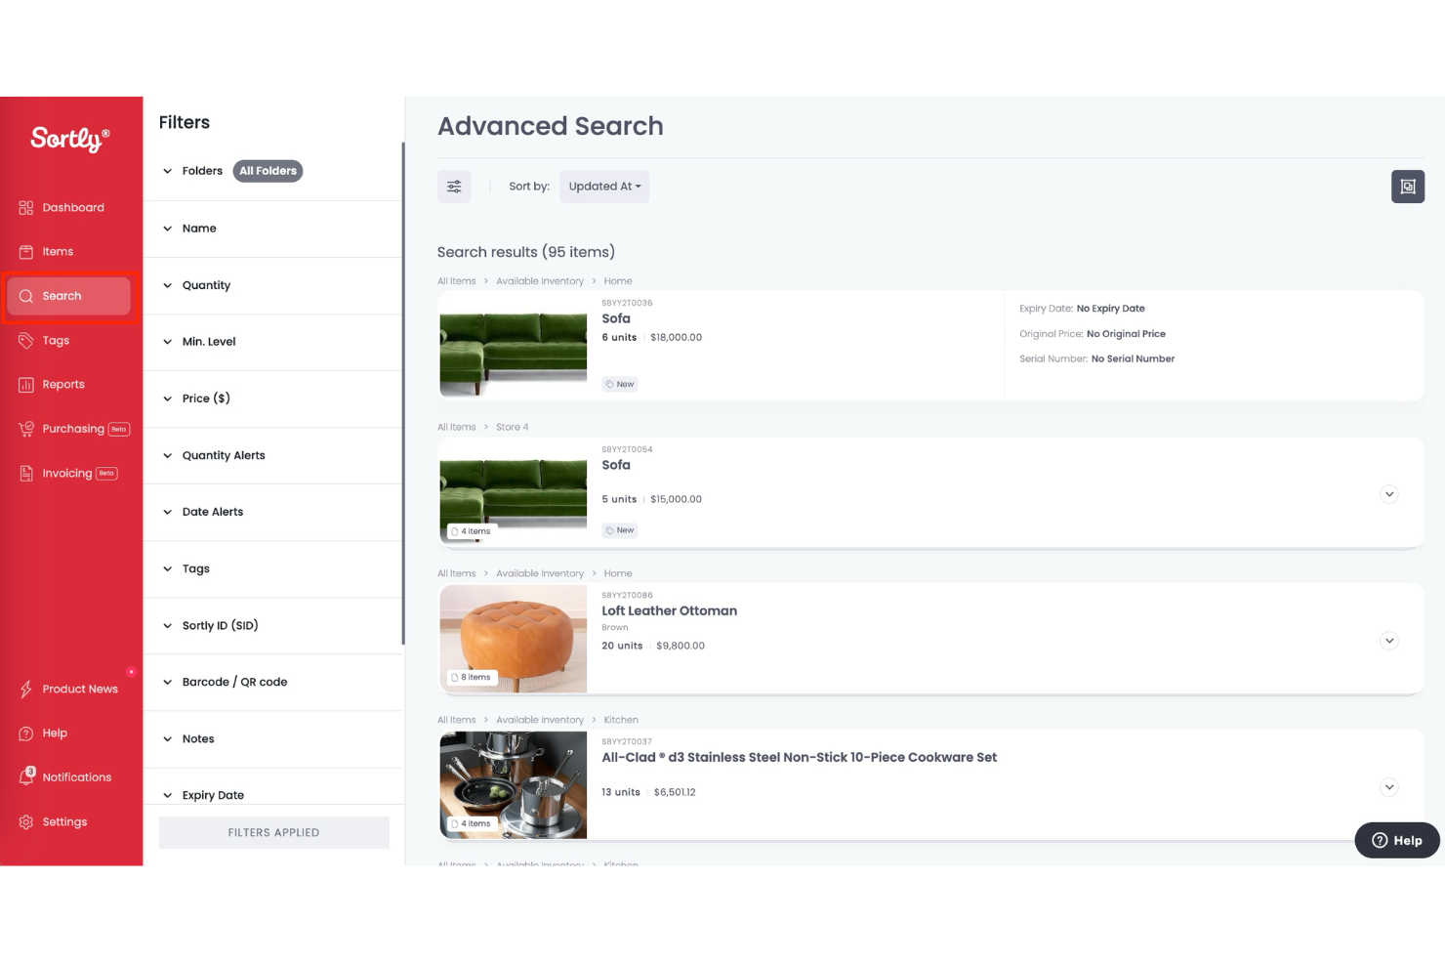Image resolution: width=1445 pixels, height=964 pixels.
Task: Open the Reports section icon
Action: [x=26, y=384]
